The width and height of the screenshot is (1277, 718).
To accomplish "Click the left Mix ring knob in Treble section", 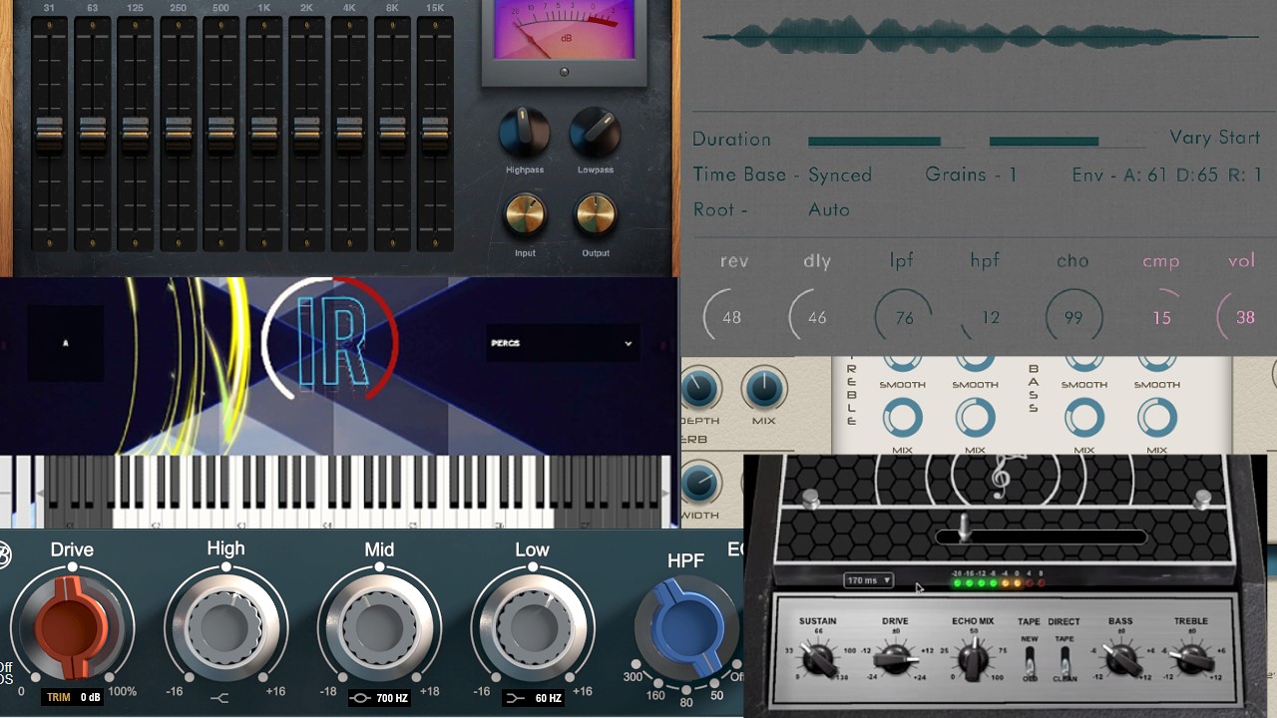I will click(902, 418).
